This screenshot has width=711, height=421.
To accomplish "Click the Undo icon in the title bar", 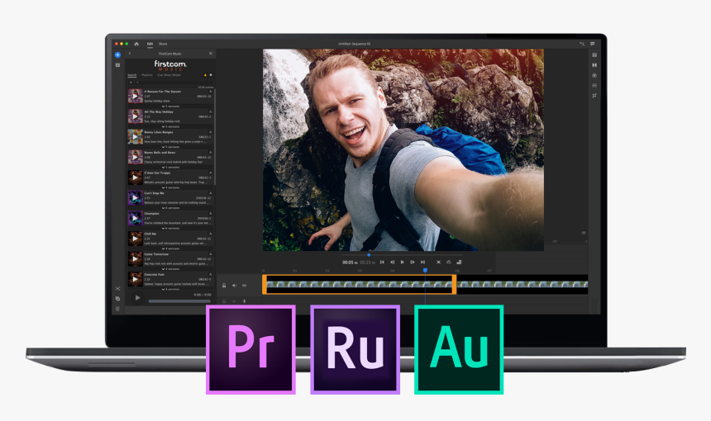I will 582,44.
